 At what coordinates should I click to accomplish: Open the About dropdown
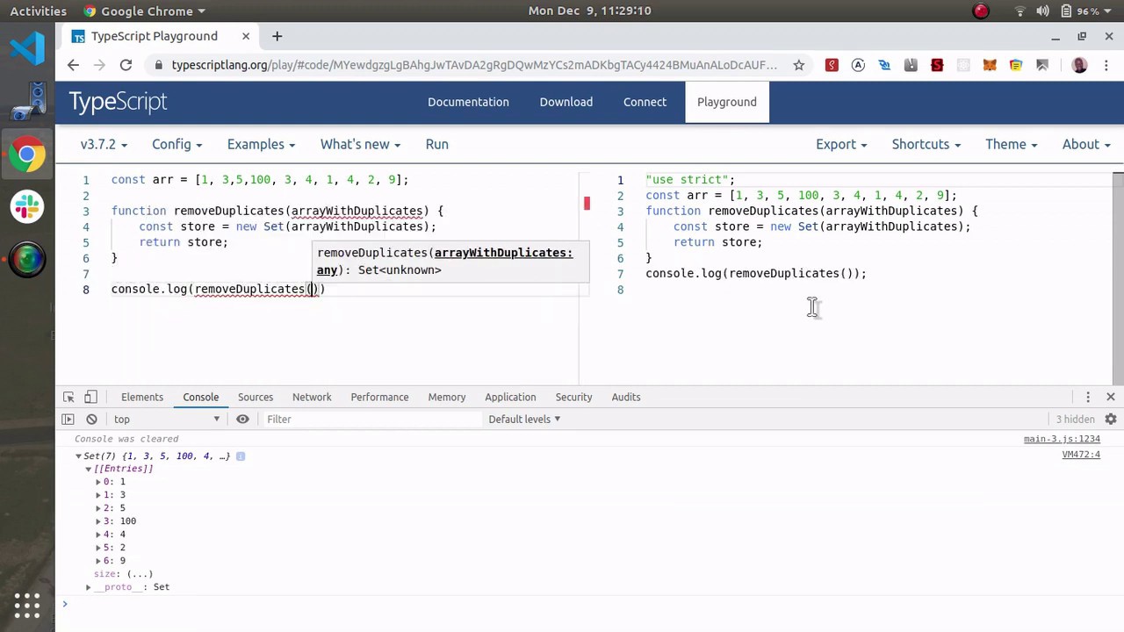point(1086,144)
